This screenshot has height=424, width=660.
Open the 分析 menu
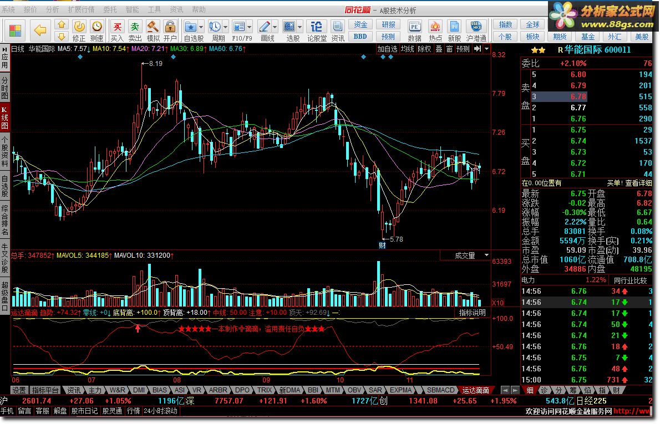point(52,9)
